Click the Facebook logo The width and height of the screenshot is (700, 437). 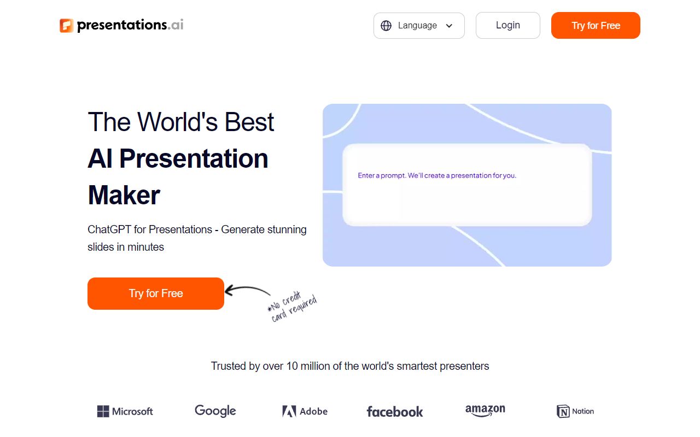click(x=394, y=411)
